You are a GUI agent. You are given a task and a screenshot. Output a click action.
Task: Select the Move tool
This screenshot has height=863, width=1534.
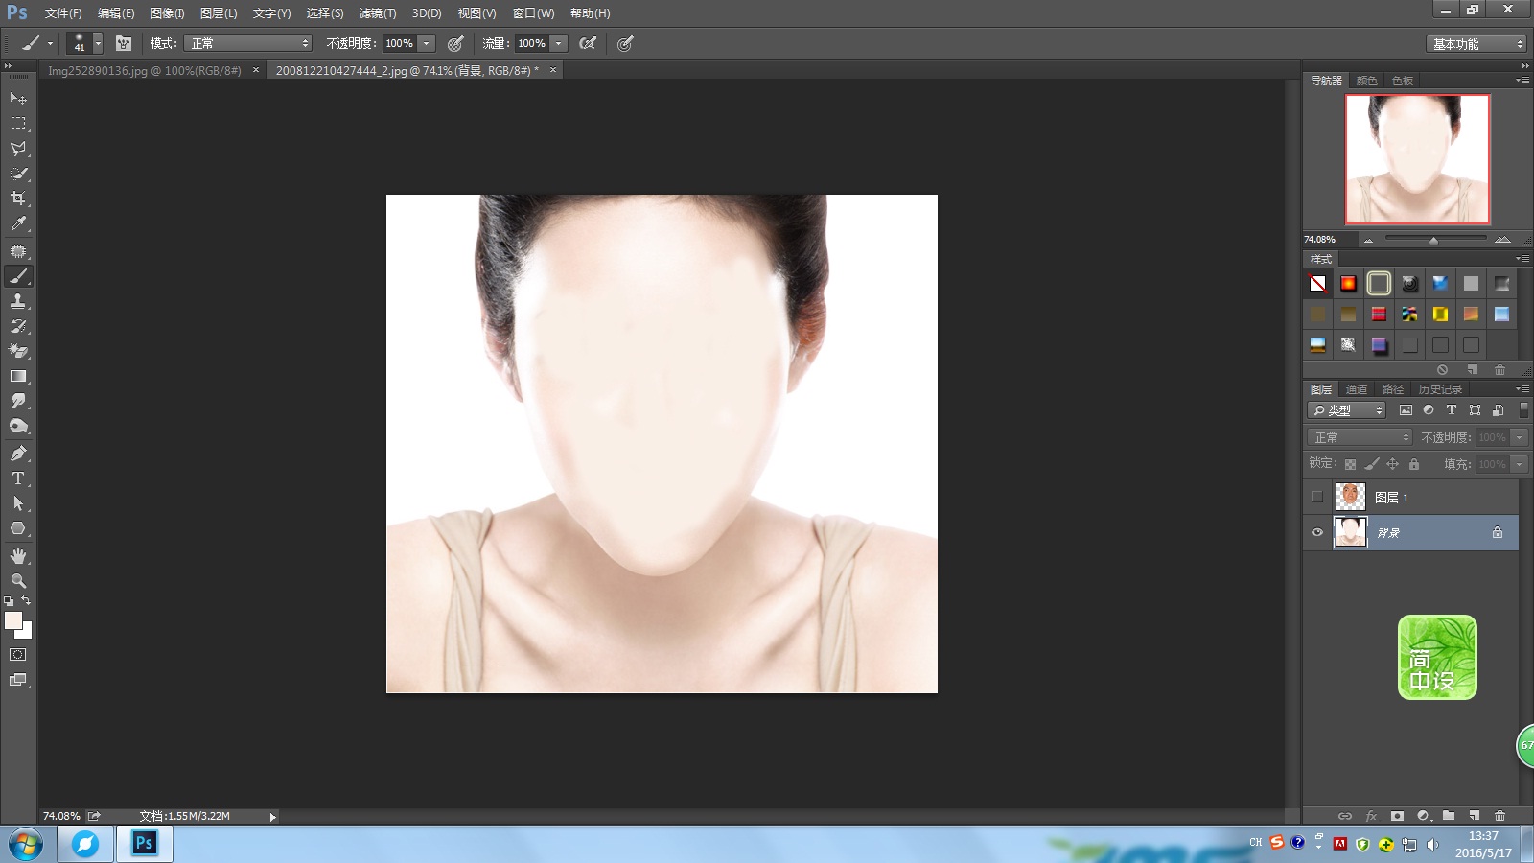click(18, 98)
